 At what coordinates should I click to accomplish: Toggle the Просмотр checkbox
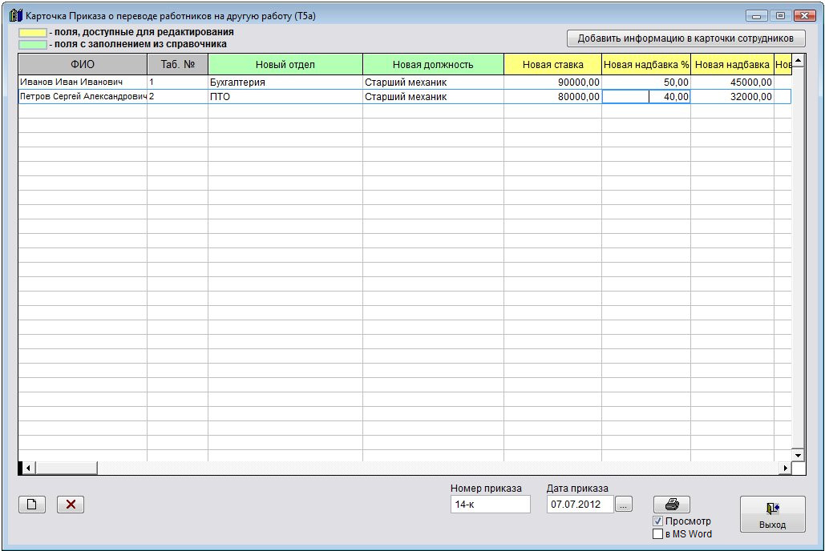coord(658,521)
